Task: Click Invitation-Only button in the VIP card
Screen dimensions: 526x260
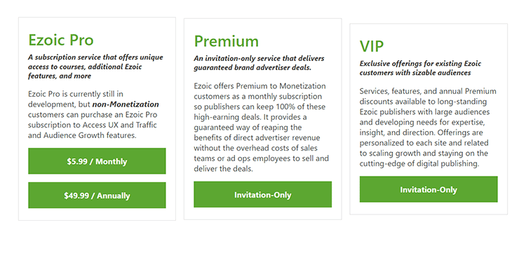Action: [x=429, y=189]
